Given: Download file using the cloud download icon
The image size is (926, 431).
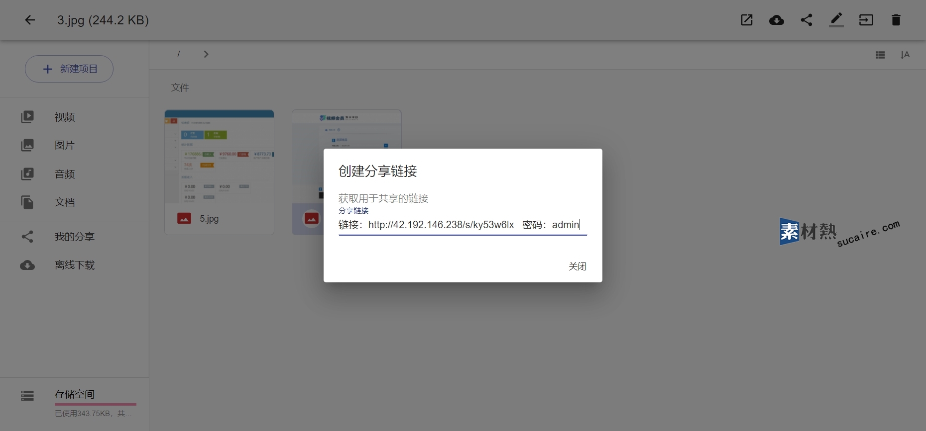Looking at the screenshot, I should [777, 20].
